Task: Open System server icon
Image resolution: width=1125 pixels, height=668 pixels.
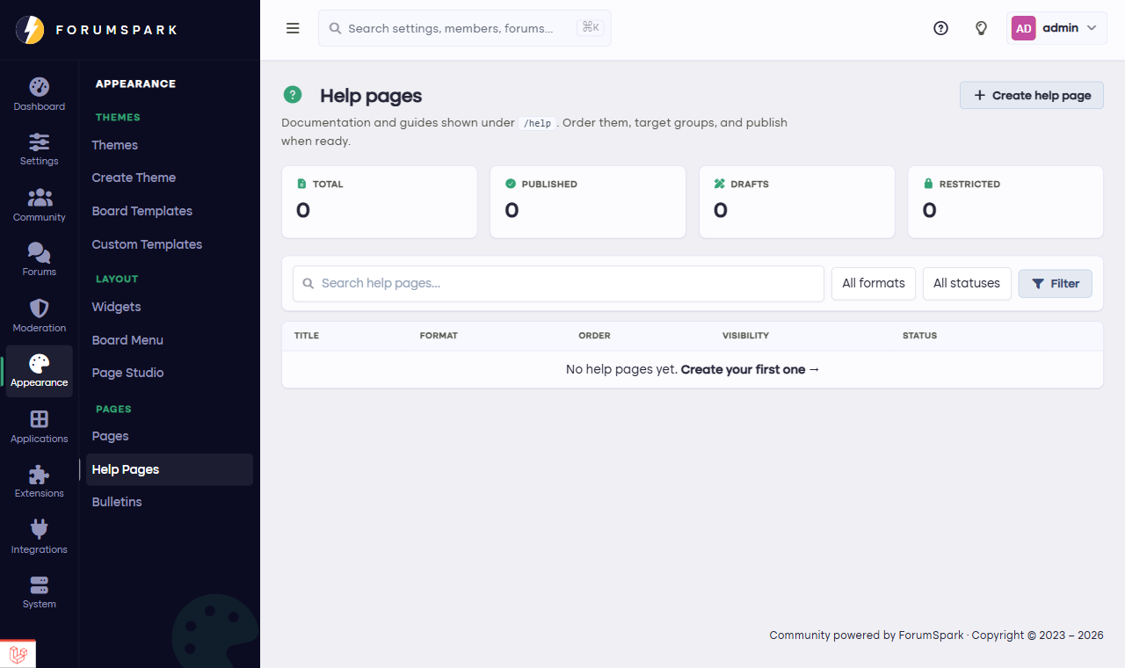Action: (40, 584)
